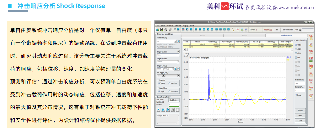Click the Model Fn(Hz) input field

click(300, 83)
